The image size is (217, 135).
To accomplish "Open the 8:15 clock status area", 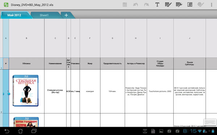I will (190, 131).
